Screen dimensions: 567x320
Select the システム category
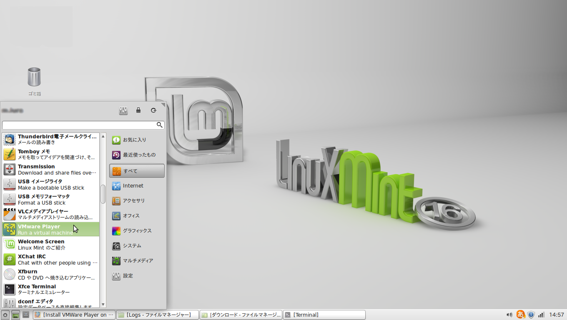137,246
